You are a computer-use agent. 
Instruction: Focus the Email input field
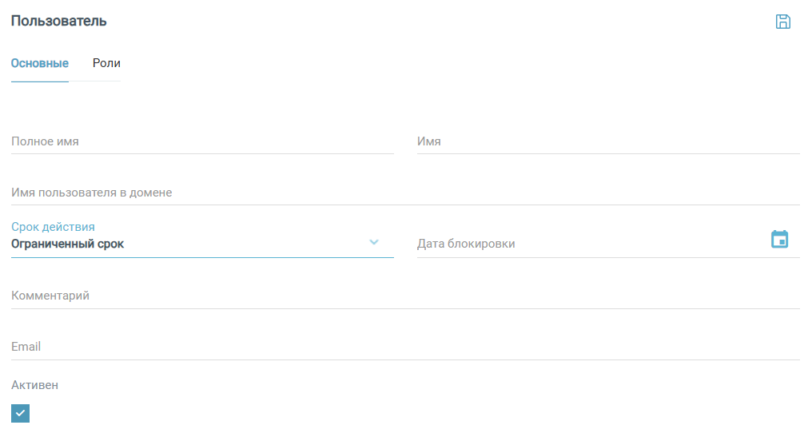coord(405,347)
